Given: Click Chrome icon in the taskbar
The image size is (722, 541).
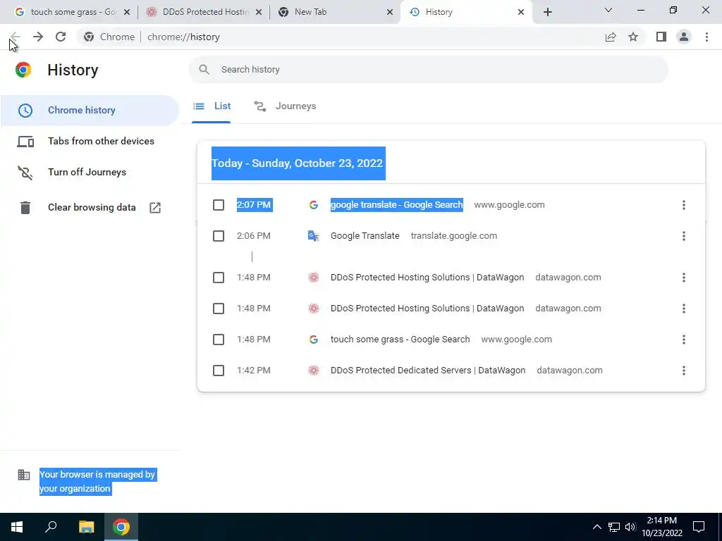Looking at the screenshot, I should (x=121, y=527).
